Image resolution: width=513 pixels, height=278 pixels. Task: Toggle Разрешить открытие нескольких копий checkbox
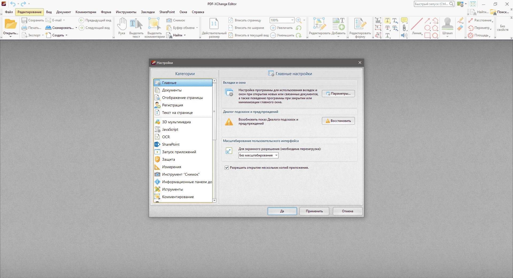click(227, 168)
